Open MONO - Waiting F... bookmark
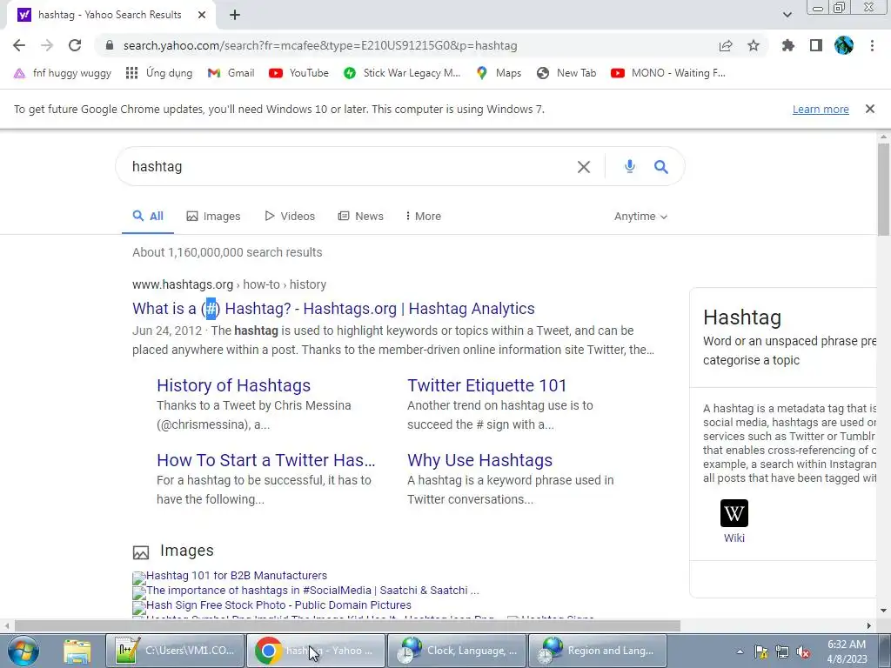 [x=668, y=73]
